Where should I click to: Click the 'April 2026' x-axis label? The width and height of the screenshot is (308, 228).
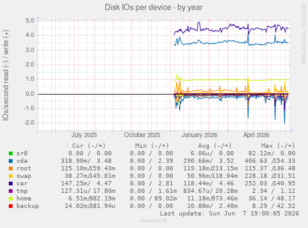(x=256, y=135)
